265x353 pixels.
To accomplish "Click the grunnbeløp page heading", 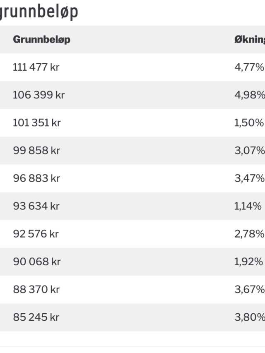I will [x=39, y=12].
